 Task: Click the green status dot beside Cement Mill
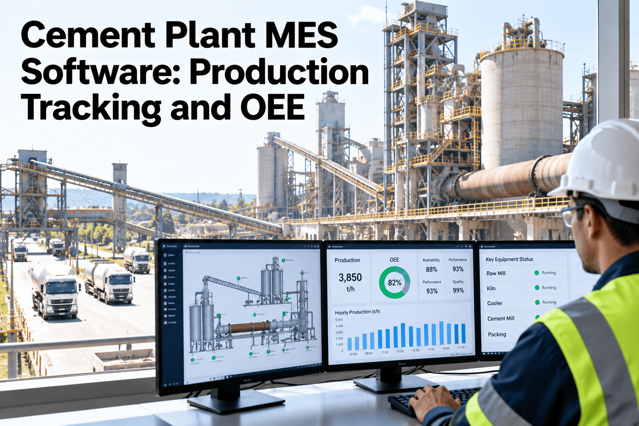coord(537,317)
